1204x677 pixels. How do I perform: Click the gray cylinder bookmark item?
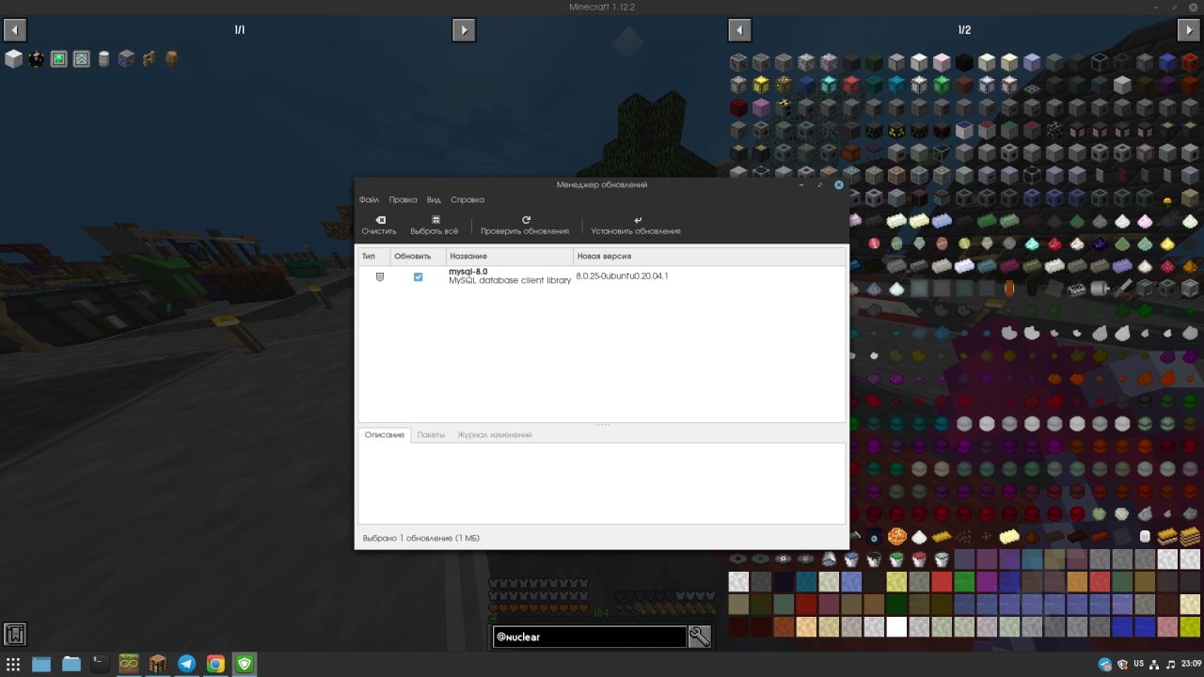pos(103,59)
